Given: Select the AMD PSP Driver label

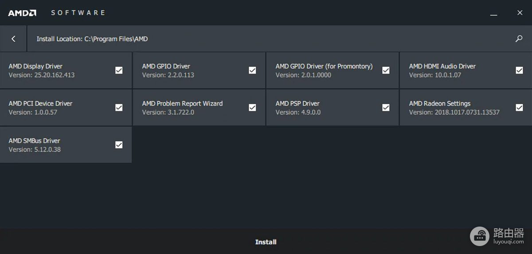Looking at the screenshot, I should pos(297,103).
